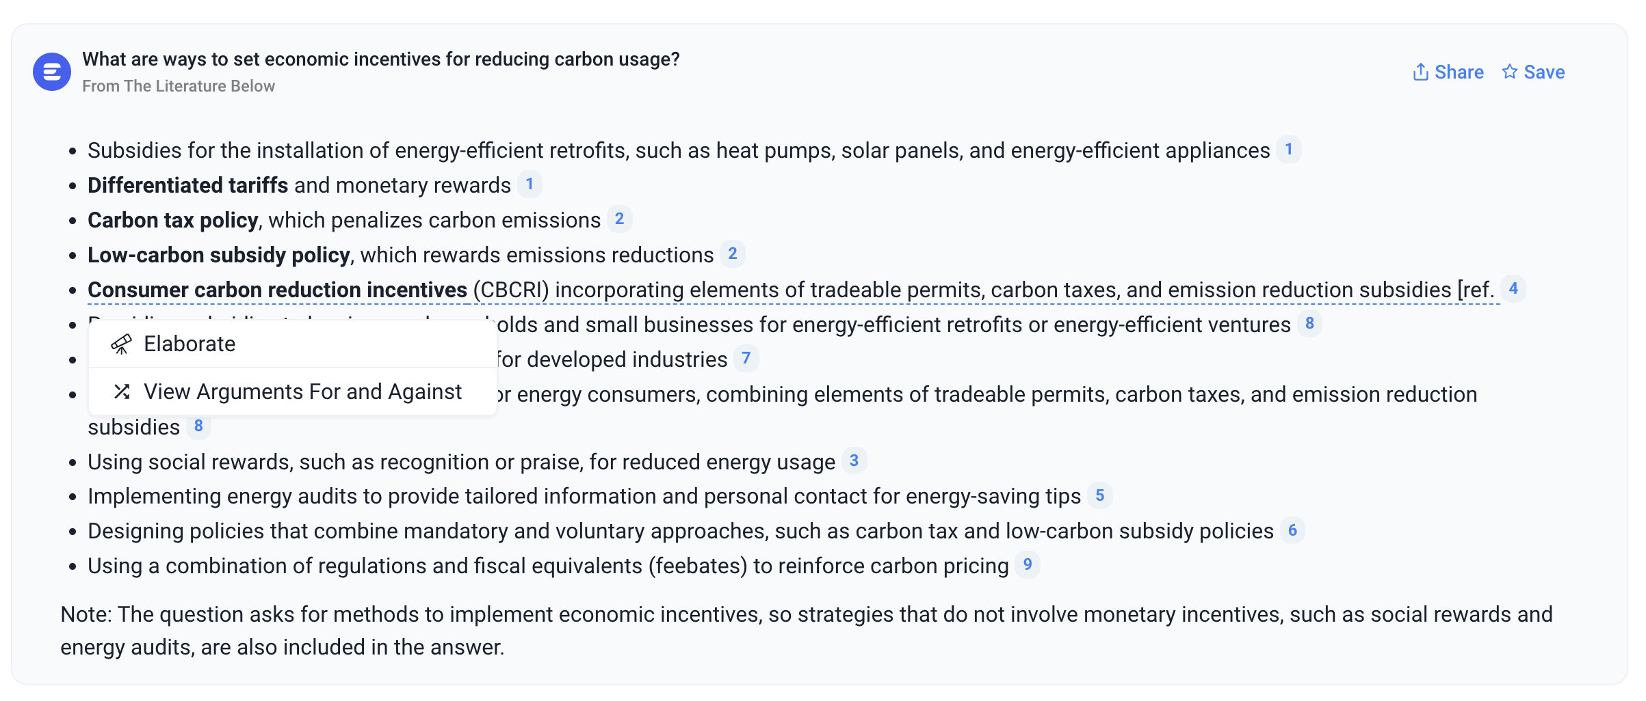Open citation 4 on the CBCRI line
Viewport: 1646px width, 701px height.
pyautogui.click(x=1513, y=289)
